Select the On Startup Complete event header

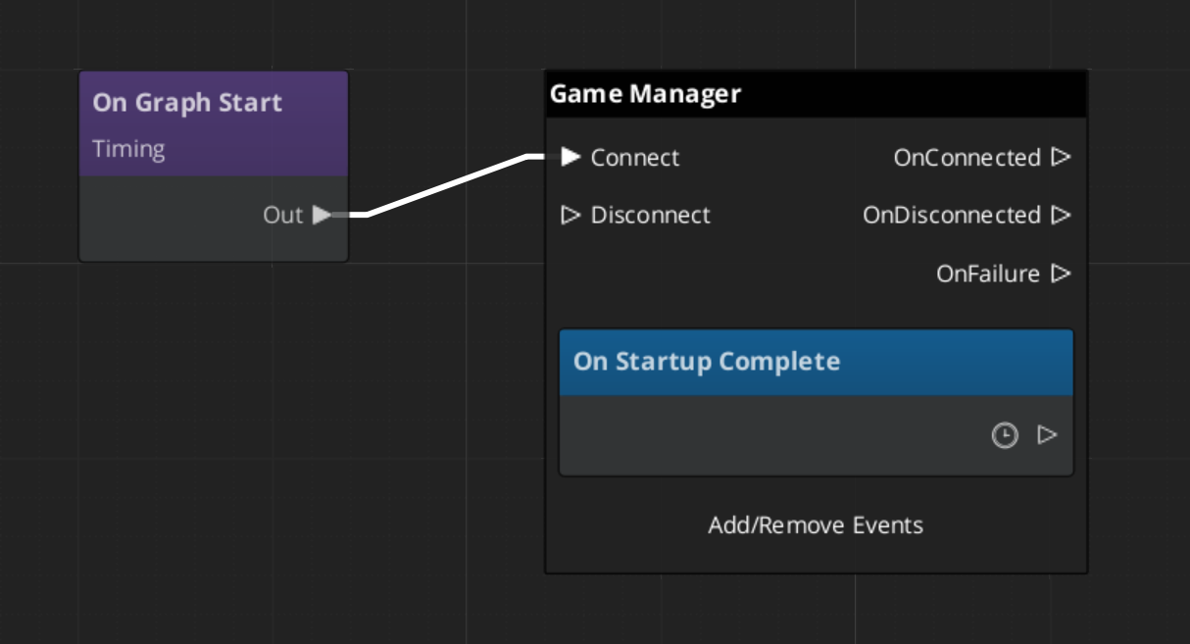point(816,362)
